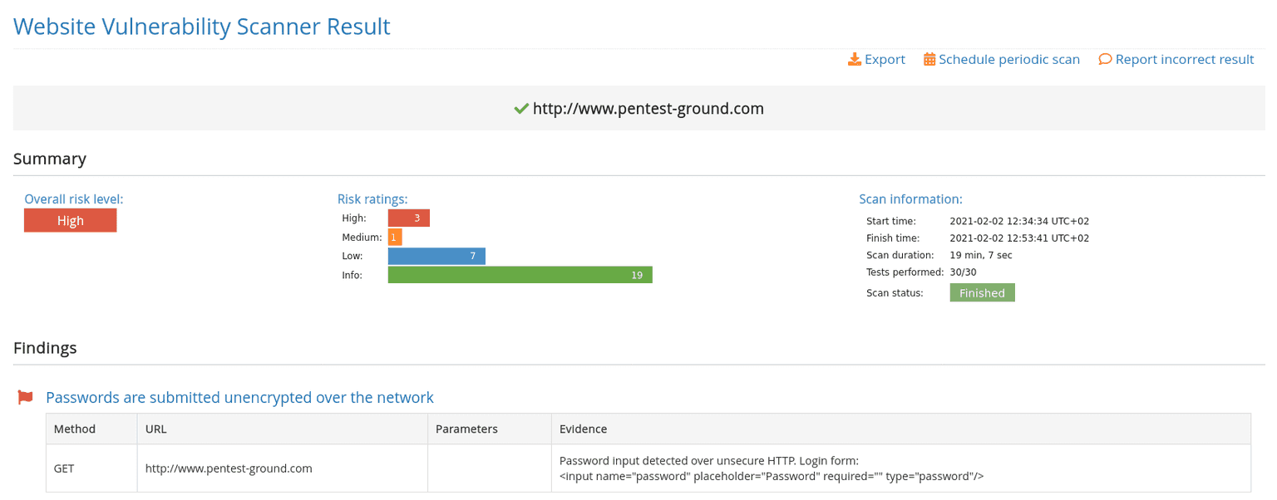
Task: Toggle the Finished scan status badge
Action: [x=982, y=292]
